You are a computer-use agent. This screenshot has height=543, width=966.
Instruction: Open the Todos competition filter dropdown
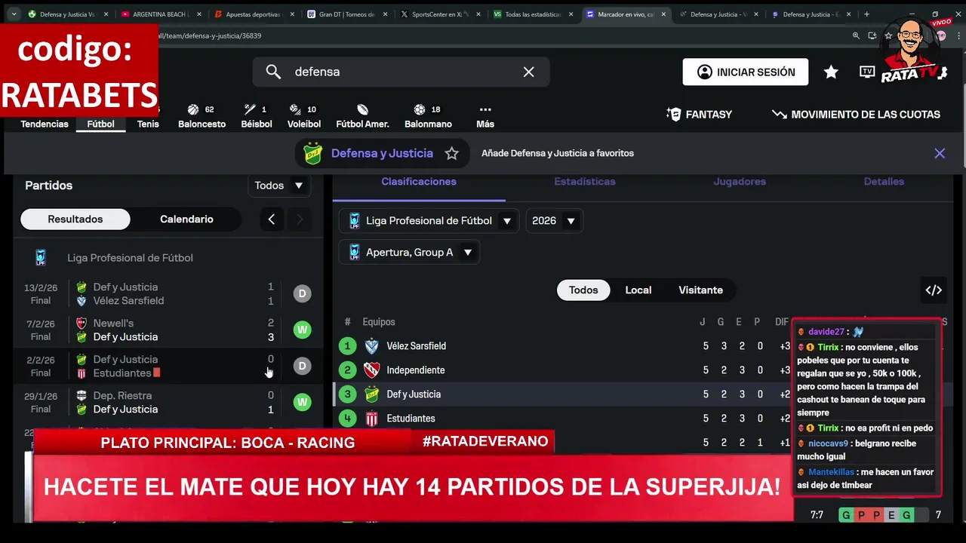tap(279, 186)
